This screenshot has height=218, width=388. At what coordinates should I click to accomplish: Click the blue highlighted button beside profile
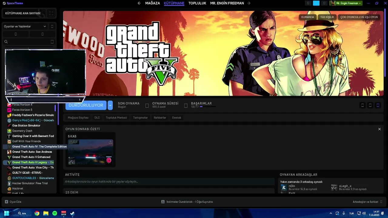pos(316,3)
